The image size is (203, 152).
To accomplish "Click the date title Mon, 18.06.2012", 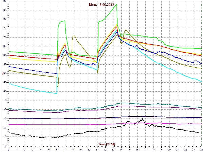I will click(101, 5).
